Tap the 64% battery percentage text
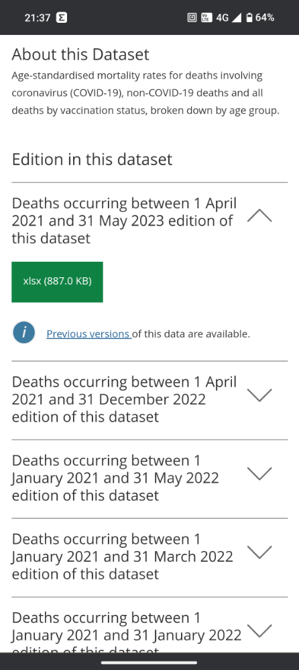 [265, 17]
